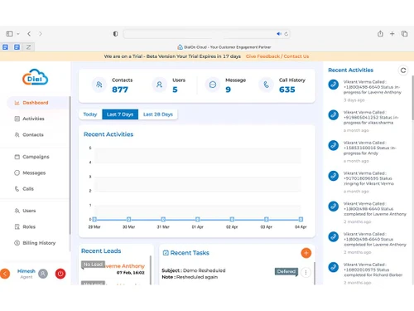The height and width of the screenshot is (311, 414).
Task: Click the Message stat icon
Action: 213,85
